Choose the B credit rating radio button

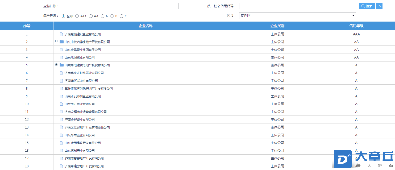(x=112, y=16)
